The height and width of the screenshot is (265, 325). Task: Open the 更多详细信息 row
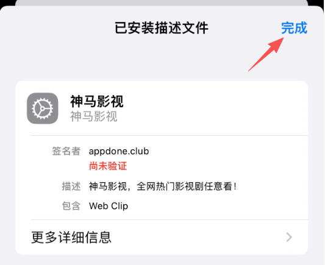pos(162,237)
